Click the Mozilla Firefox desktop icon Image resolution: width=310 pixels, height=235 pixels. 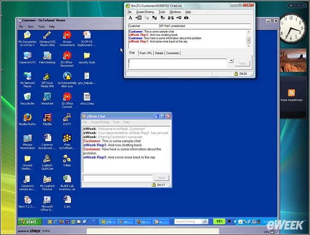point(28,119)
